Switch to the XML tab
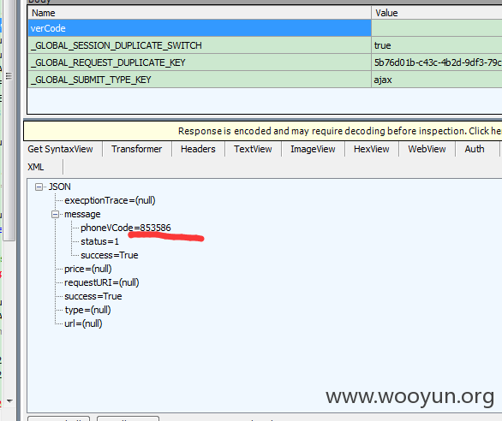Screen dimensions: 502x421 [35, 167]
